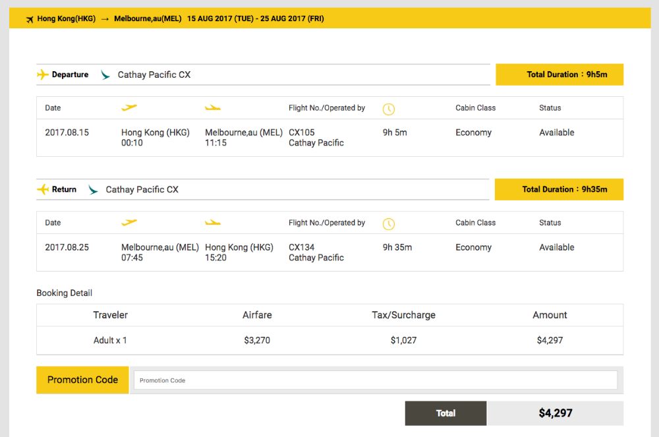The width and height of the screenshot is (659, 437).
Task: Click the bold $4,297 total price
Action: tap(556, 413)
